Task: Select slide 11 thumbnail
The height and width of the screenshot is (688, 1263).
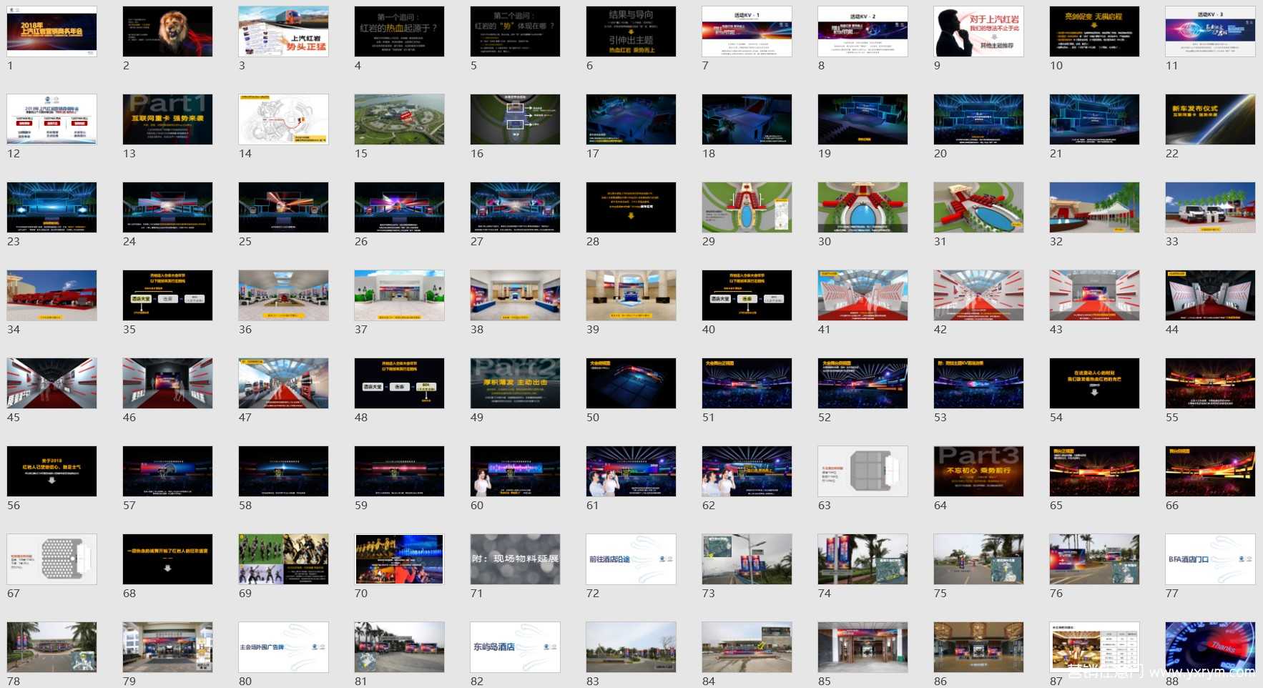Action: coord(1210,31)
